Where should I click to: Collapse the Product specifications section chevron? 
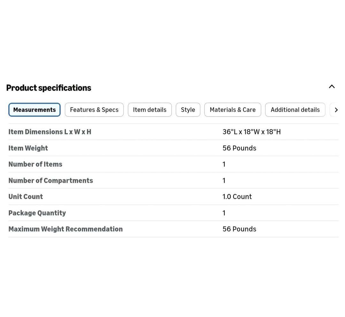tap(332, 87)
